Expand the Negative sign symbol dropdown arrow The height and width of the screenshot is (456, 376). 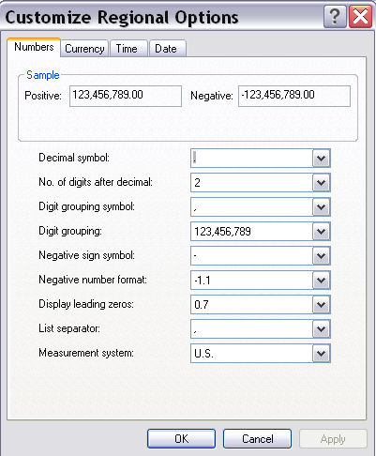click(x=321, y=256)
